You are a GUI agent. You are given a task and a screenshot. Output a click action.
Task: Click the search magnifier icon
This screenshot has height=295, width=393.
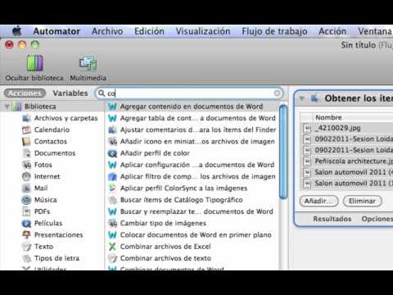click(102, 93)
